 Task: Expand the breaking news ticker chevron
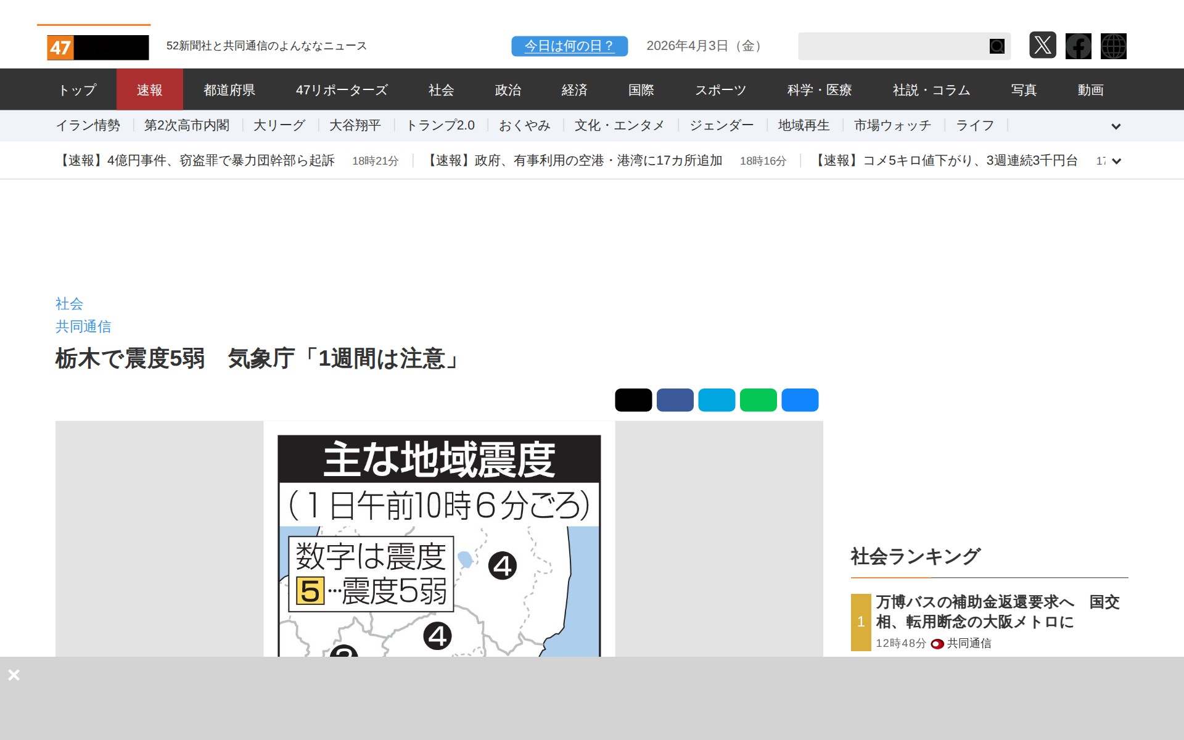(x=1116, y=162)
